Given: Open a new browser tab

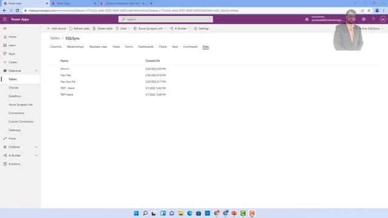Looking at the screenshot, I should 151,4.
